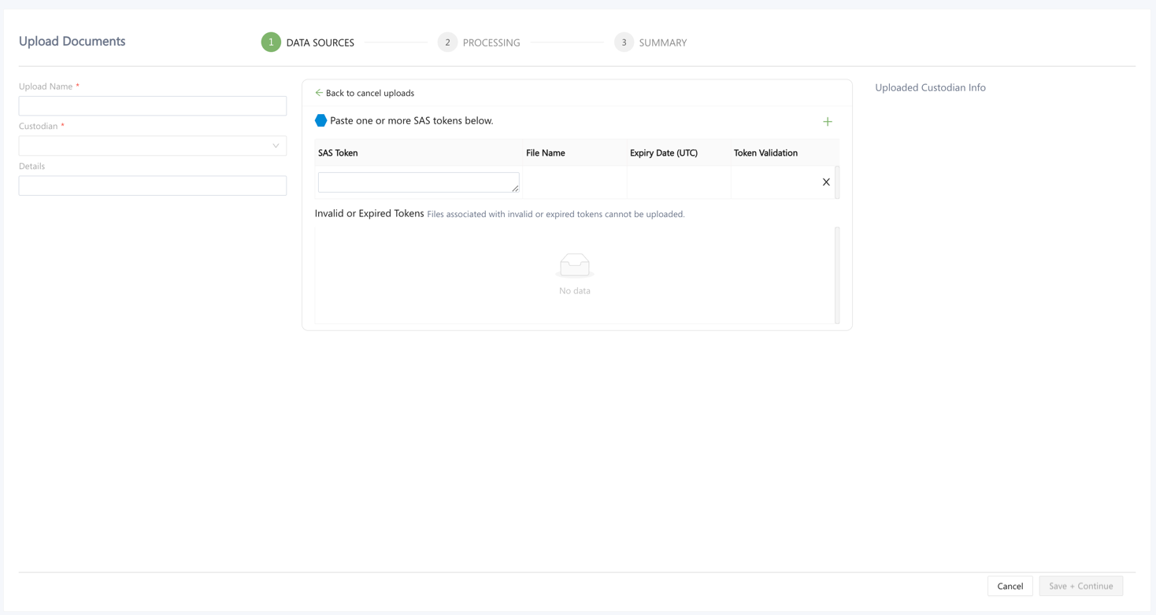Go to the DATA SOURCES step
1156x615 pixels.
pos(320,42)
